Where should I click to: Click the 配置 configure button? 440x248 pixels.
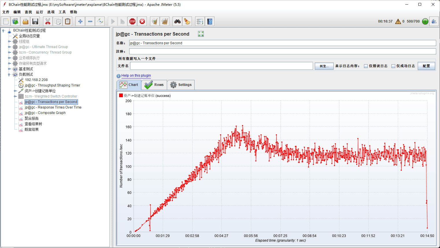click(426, 66)
